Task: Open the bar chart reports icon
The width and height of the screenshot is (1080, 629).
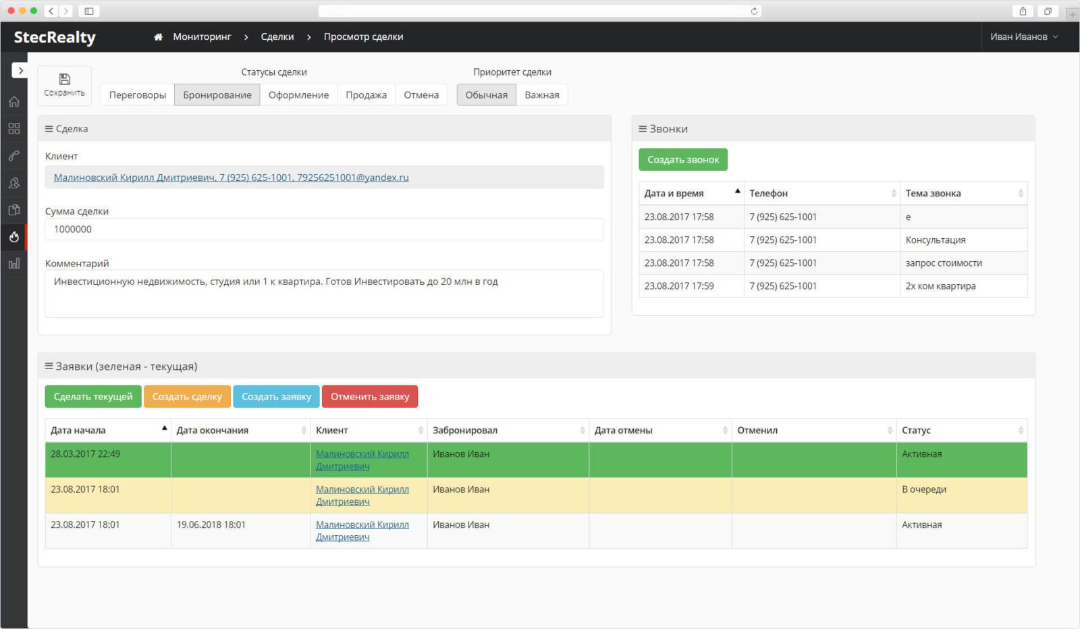Action: [14, 264]
